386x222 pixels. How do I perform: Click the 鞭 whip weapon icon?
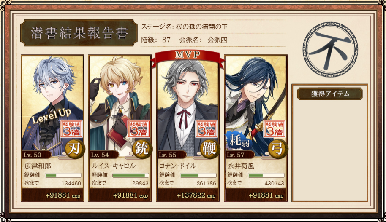(210, 149)
